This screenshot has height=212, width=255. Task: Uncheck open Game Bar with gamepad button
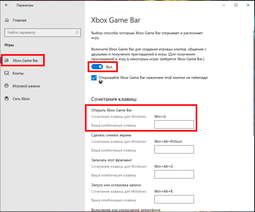click(94, 78)
